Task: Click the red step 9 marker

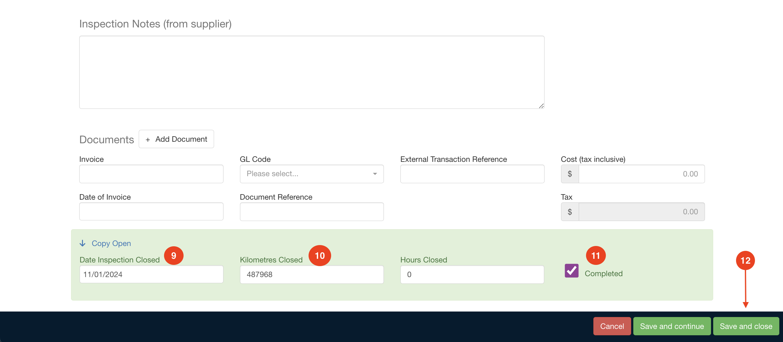Action: (173, 255)
